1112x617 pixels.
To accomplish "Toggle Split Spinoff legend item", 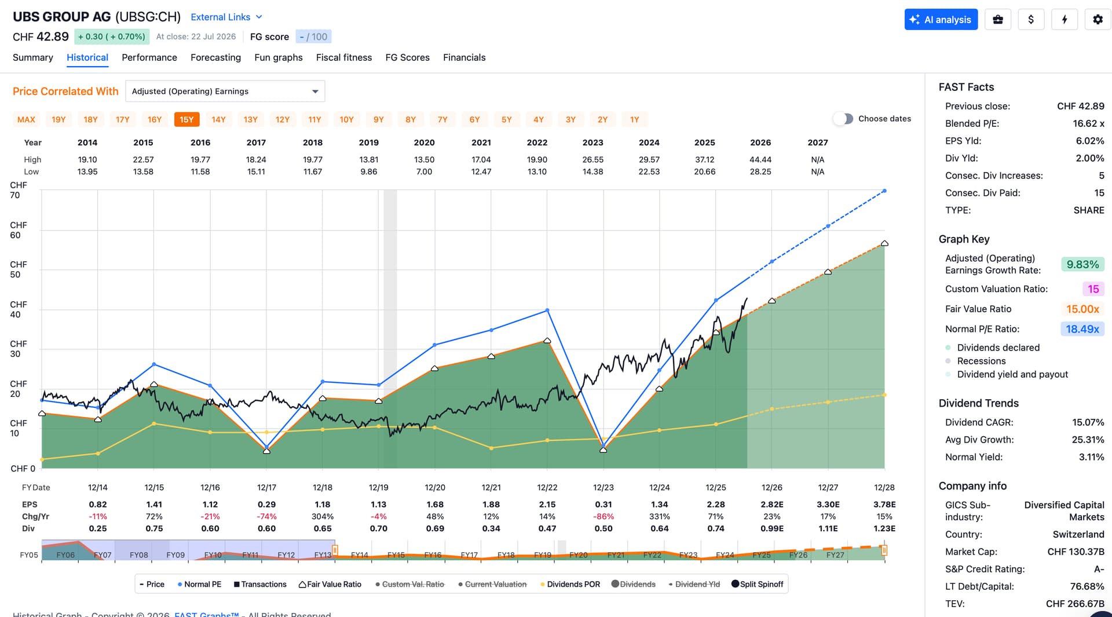I will (758, 584).
